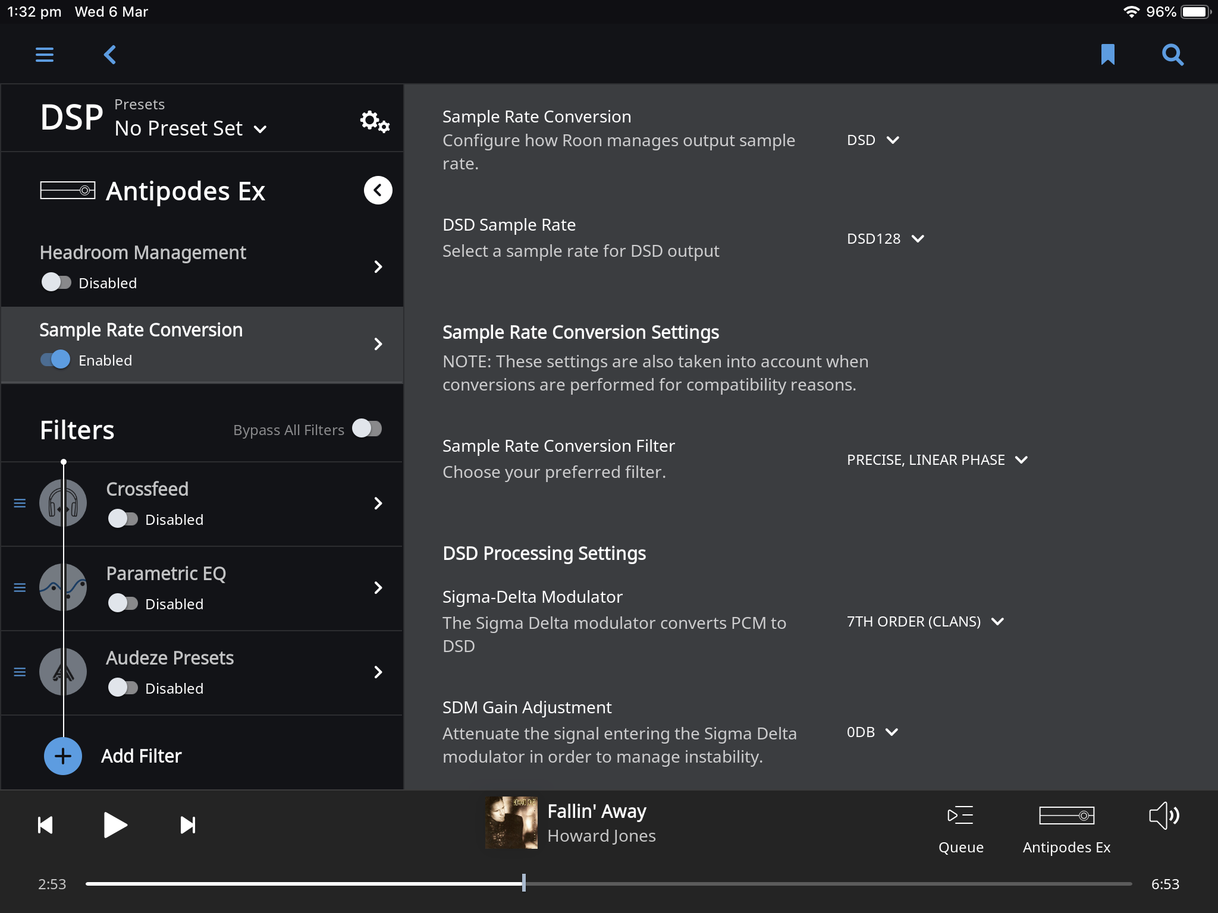Toggle Headroom Management switch
This screenshot has height=913, width=1218.
pyautogui.click(x=56, y=282)
